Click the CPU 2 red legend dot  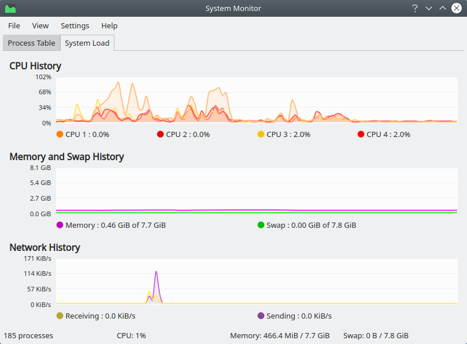click(x=160, y=134)
